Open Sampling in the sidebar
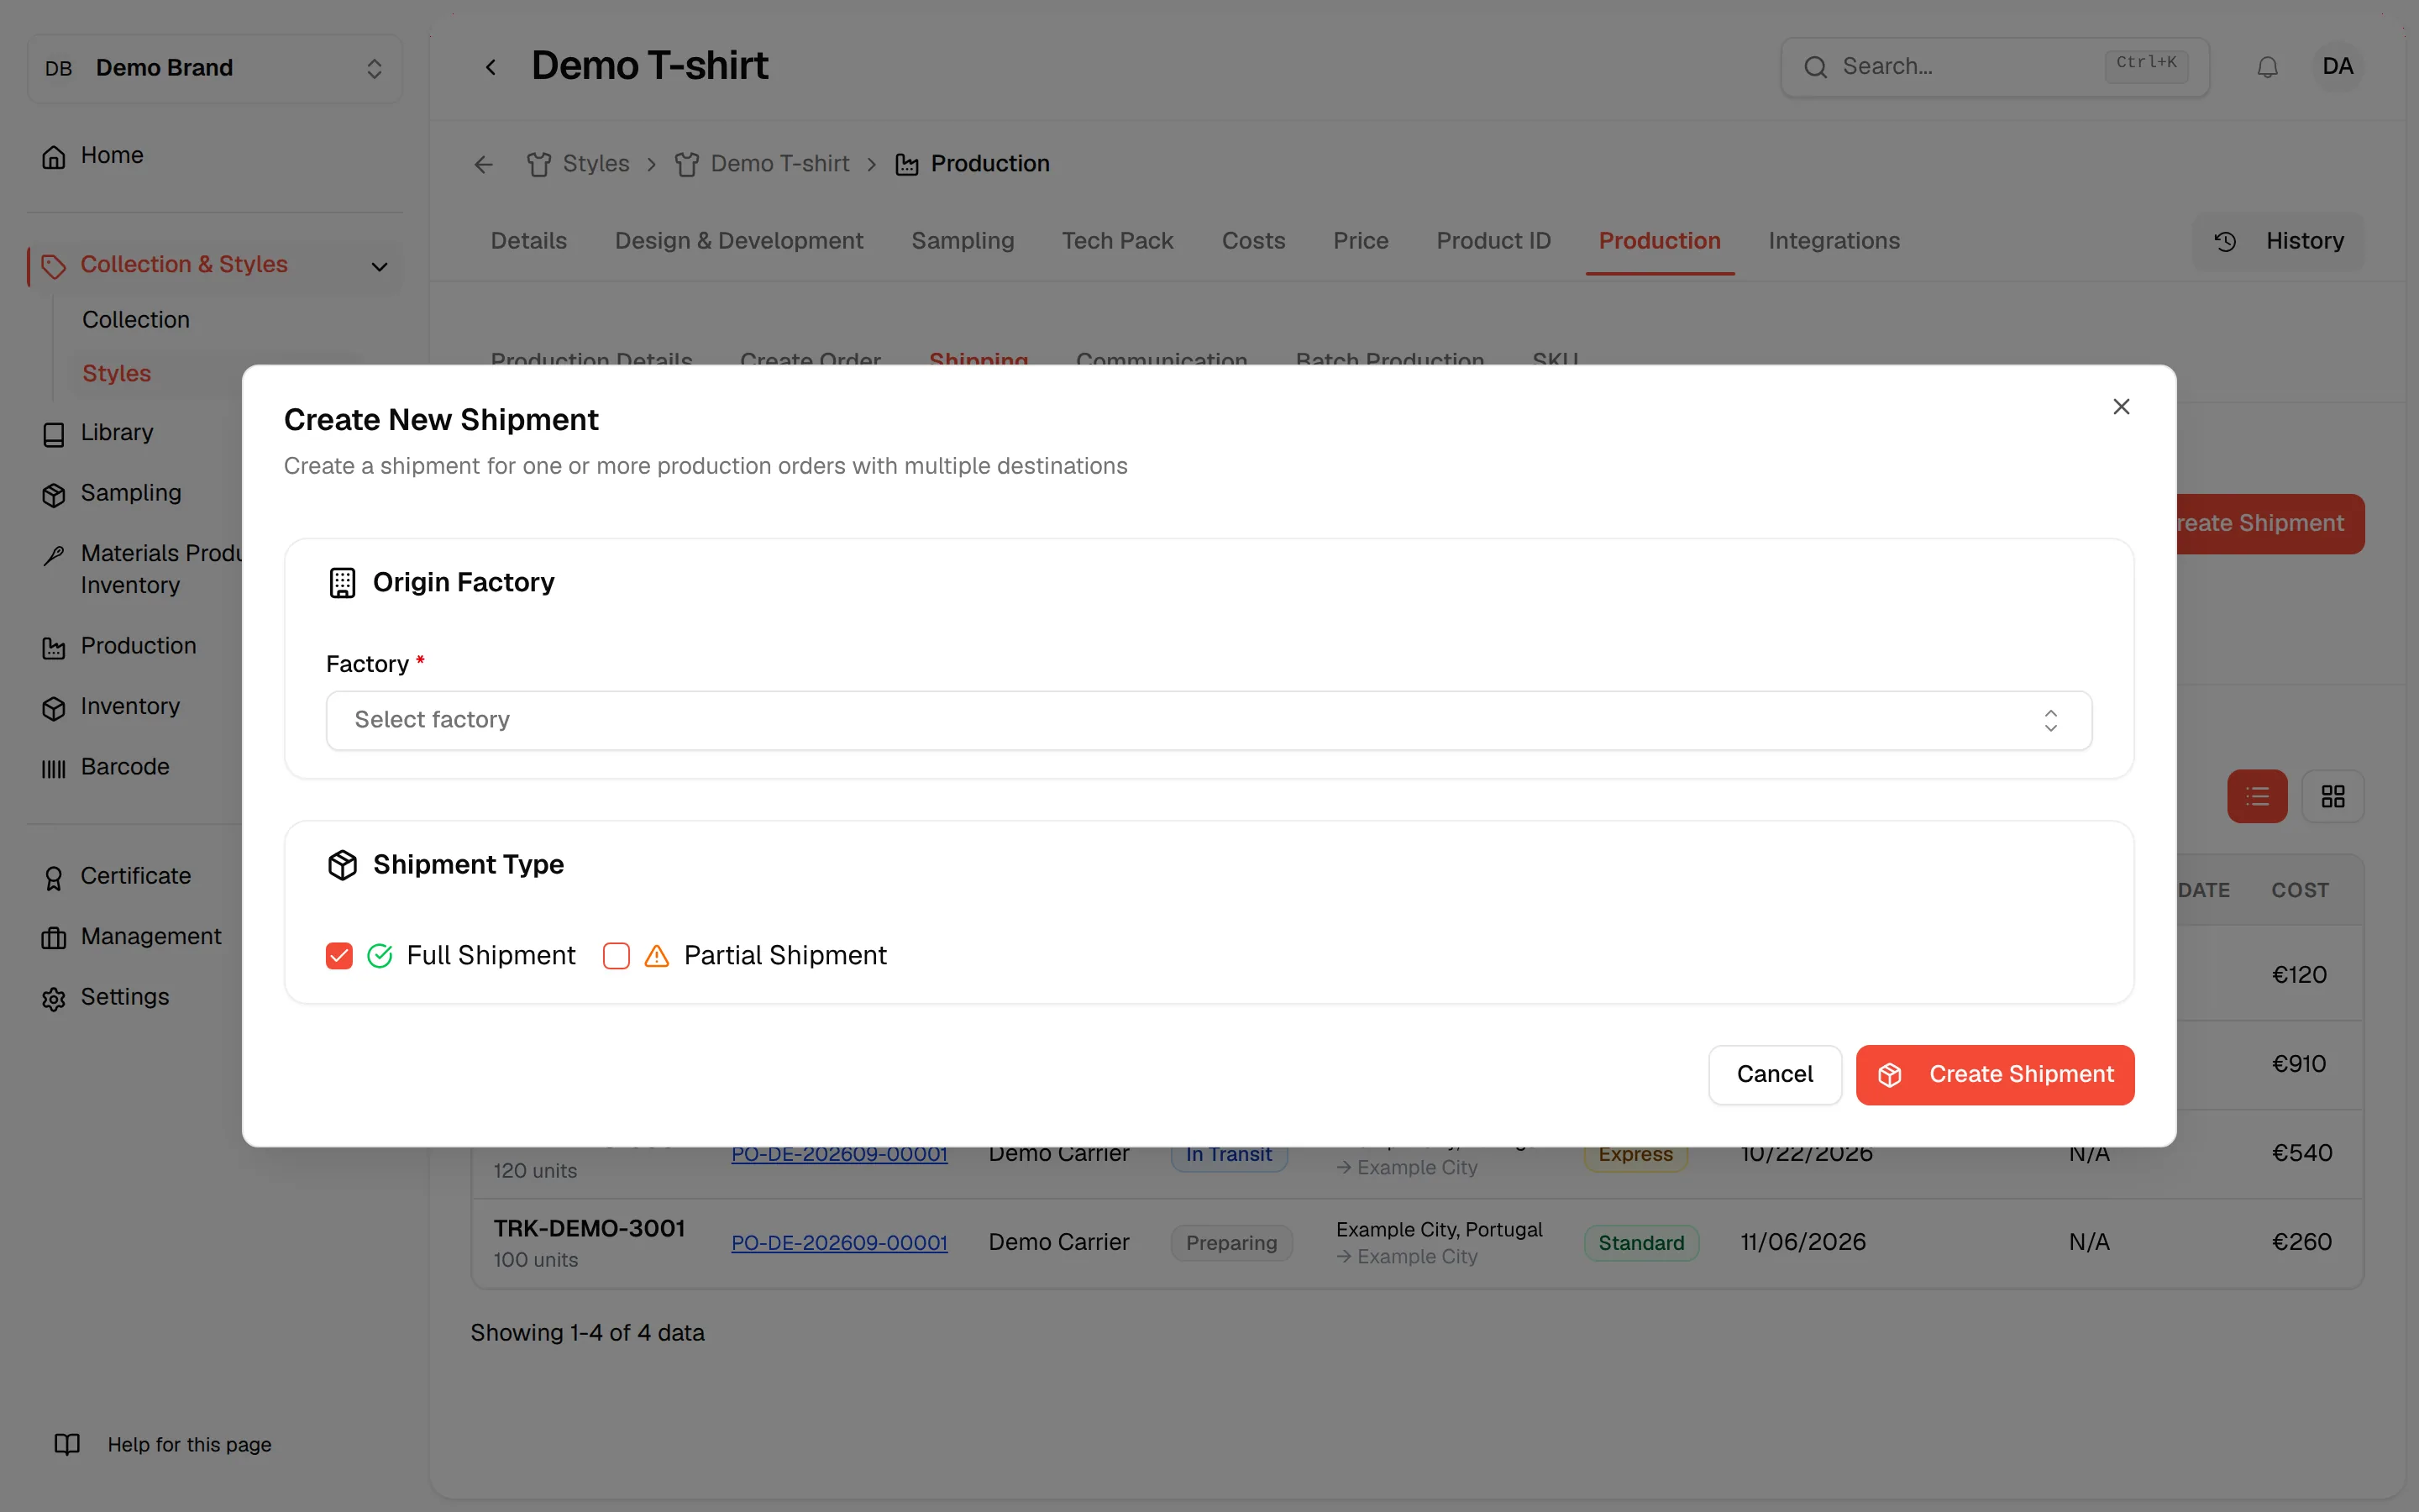The image size is (2419, 1512). tap(131, 493)
